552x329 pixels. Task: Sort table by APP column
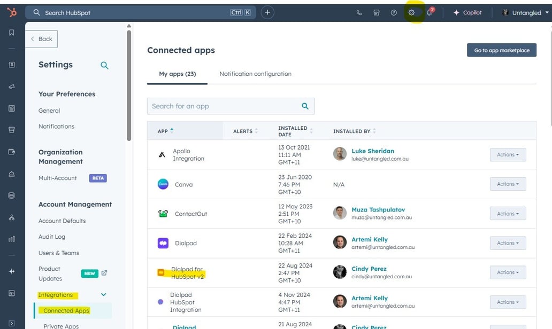coord(165,131)
